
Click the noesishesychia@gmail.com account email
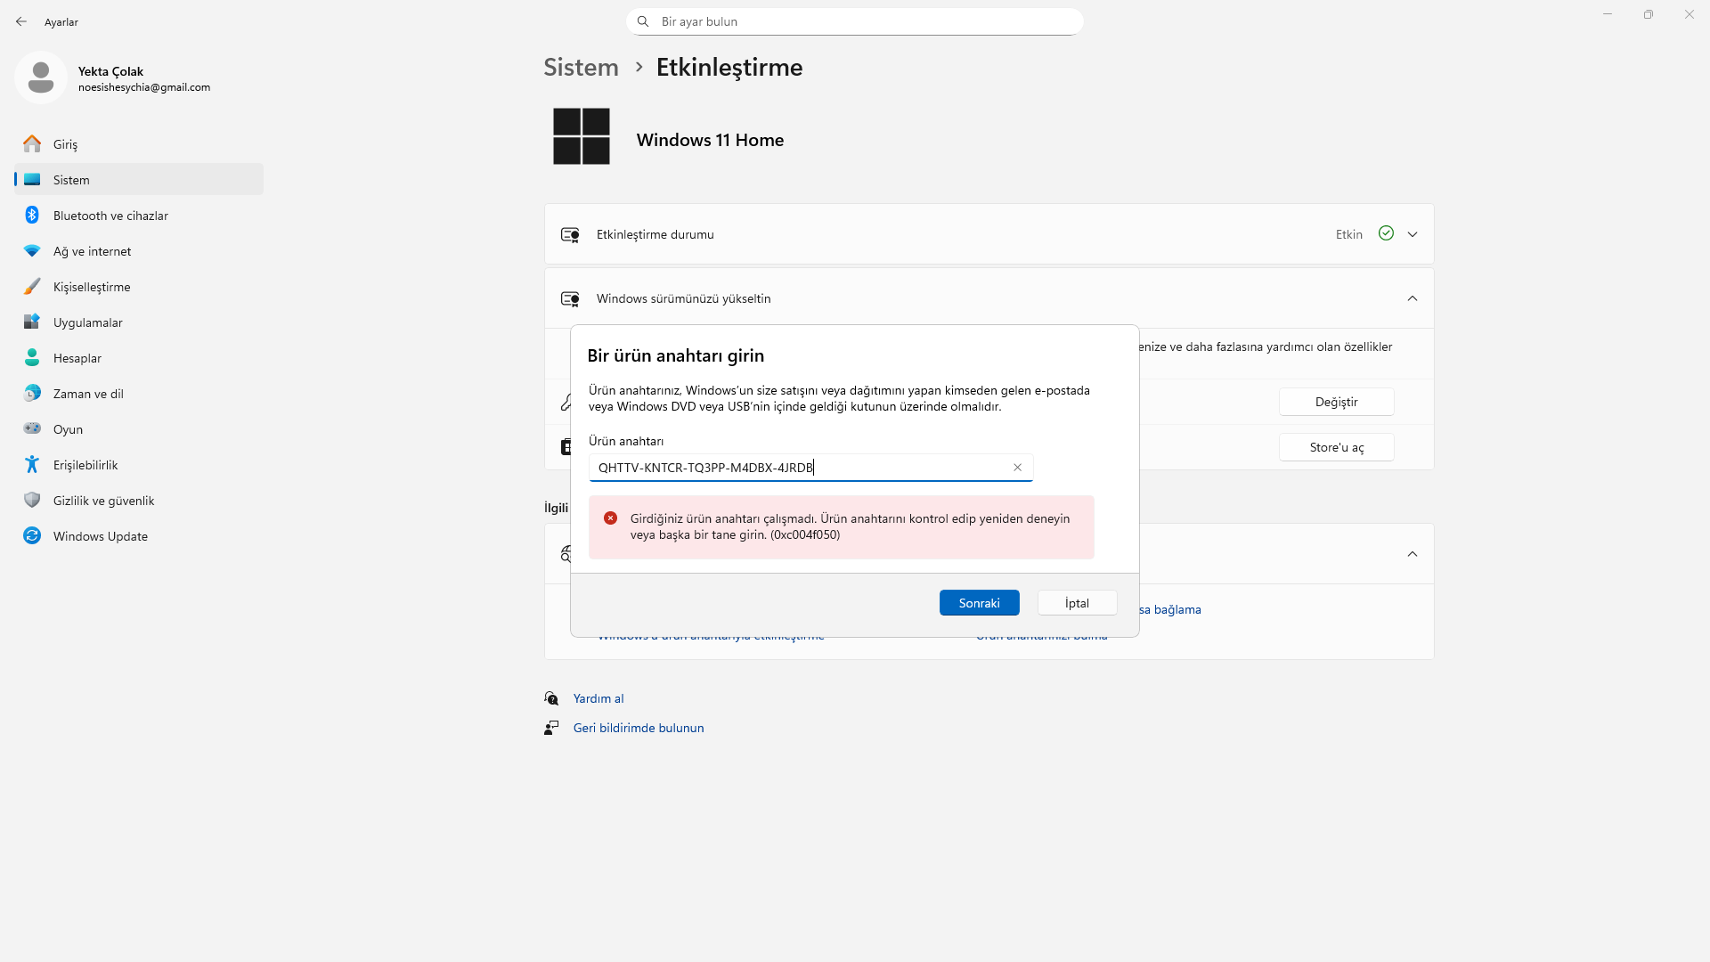coord(144,87)
